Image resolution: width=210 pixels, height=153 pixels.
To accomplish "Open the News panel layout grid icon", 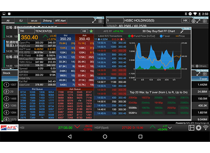I will pyautogui.click(x=100, y=21).
